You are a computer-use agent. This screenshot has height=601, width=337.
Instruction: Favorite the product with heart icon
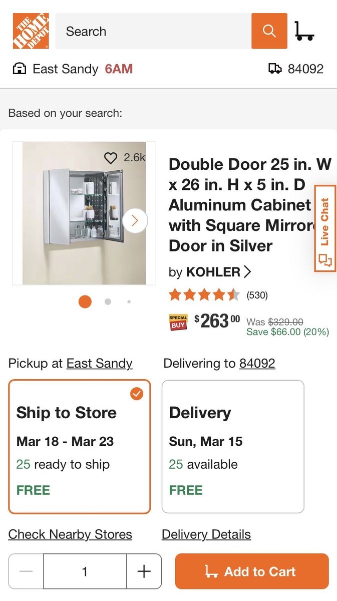point(110,158)
